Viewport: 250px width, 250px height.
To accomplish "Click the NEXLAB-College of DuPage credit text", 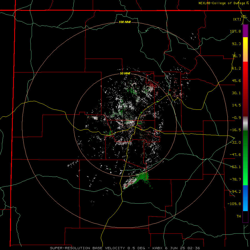I will (222, 3).
